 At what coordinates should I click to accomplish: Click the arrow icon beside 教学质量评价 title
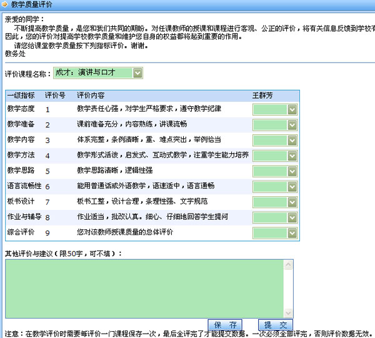pos(5,4)
